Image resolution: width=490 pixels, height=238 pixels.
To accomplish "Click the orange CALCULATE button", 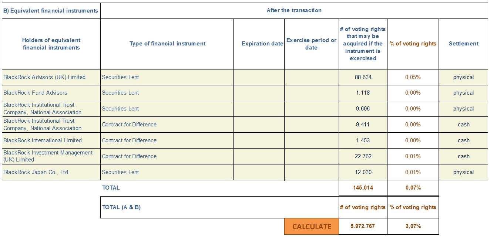I will (312, 227).
